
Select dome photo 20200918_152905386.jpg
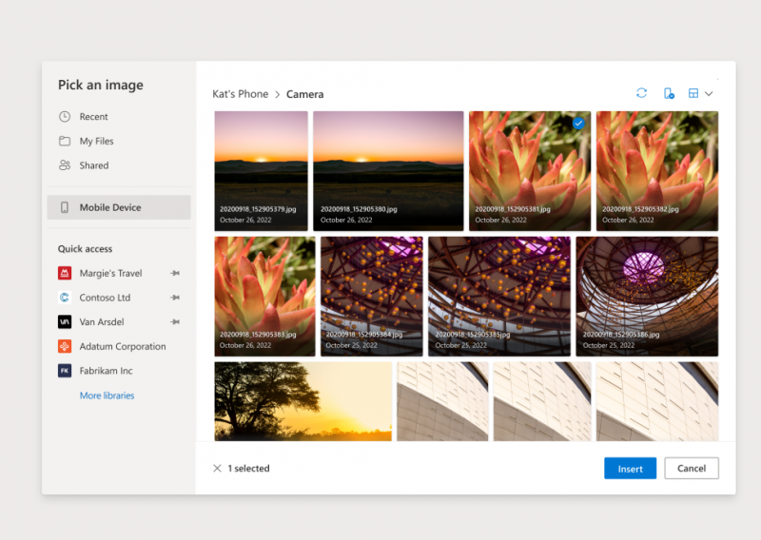coord(647,297)
